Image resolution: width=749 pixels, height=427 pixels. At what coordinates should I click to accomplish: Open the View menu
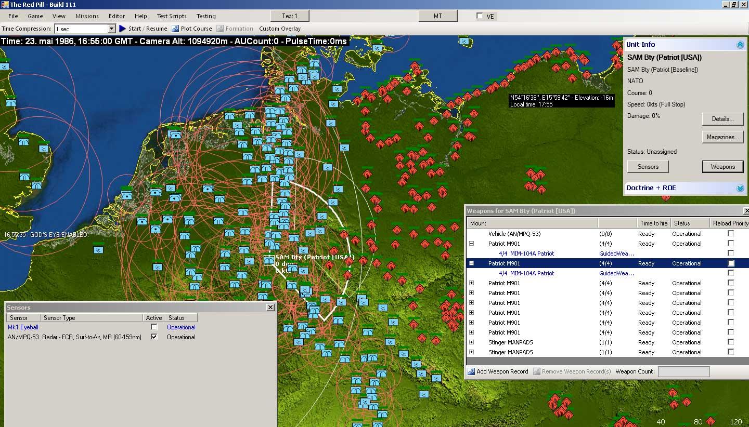pyautogui.click(x=59, y=16)
